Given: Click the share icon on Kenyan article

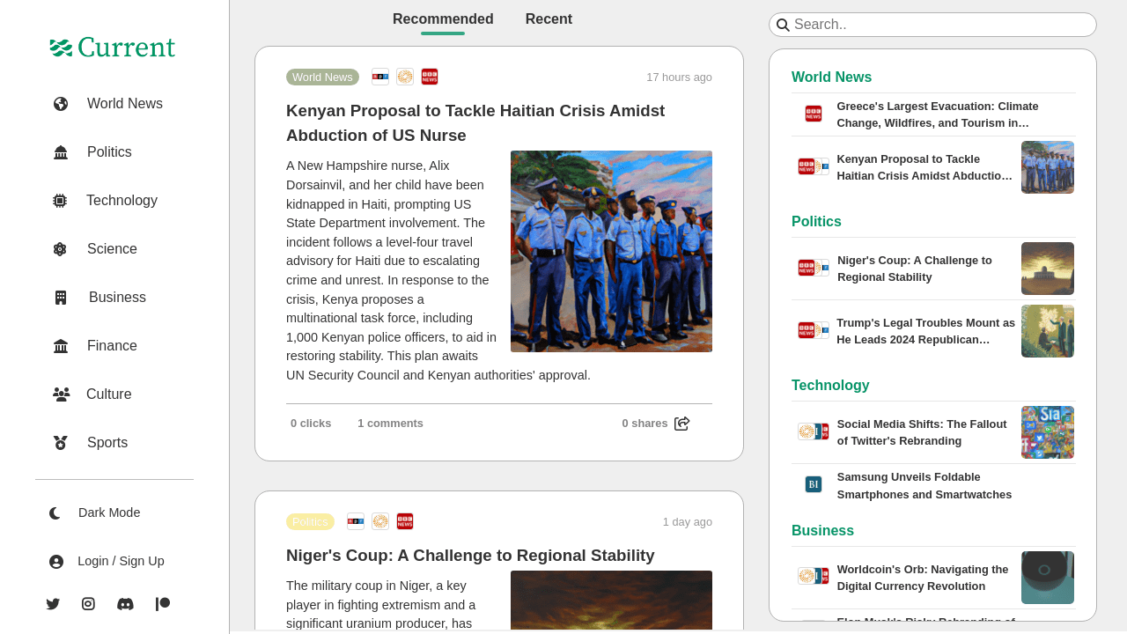Looking at the screenshot, I should pos(681,424).
